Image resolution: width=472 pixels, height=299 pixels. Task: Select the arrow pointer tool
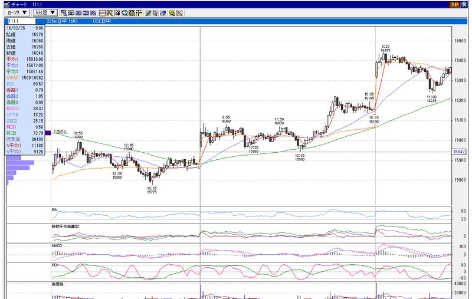(155, 13)
